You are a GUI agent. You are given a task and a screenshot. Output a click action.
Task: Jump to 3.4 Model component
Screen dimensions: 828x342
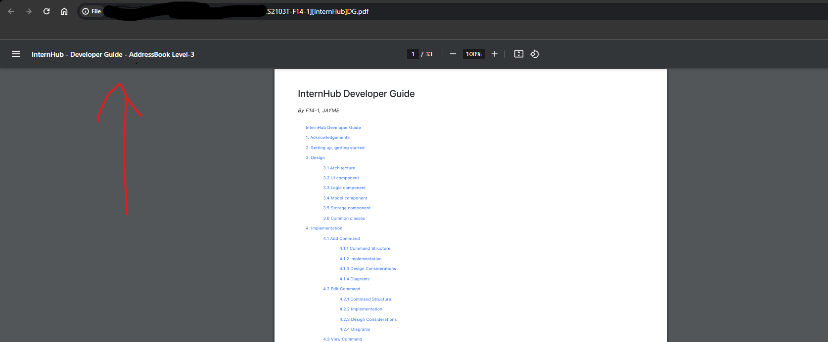345,198
